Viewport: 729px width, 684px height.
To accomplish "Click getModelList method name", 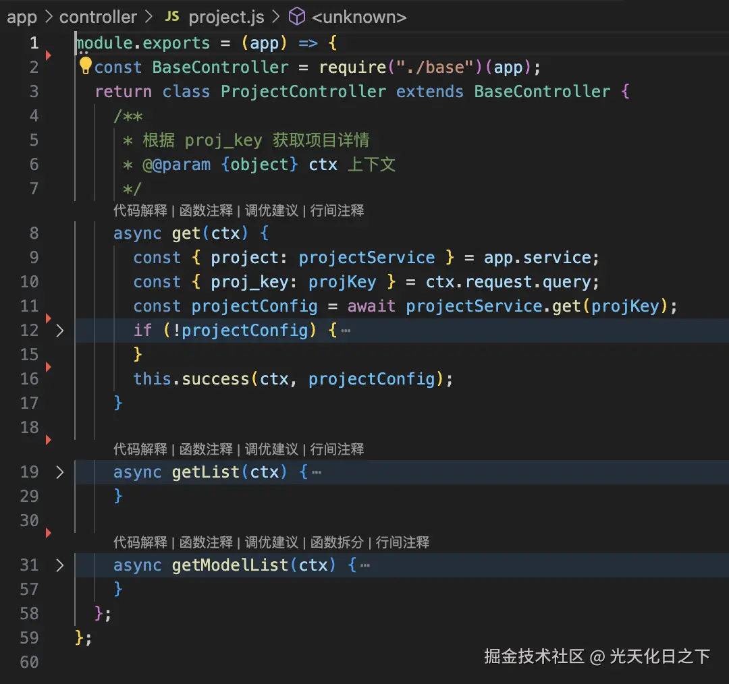I will pos(230,565).
